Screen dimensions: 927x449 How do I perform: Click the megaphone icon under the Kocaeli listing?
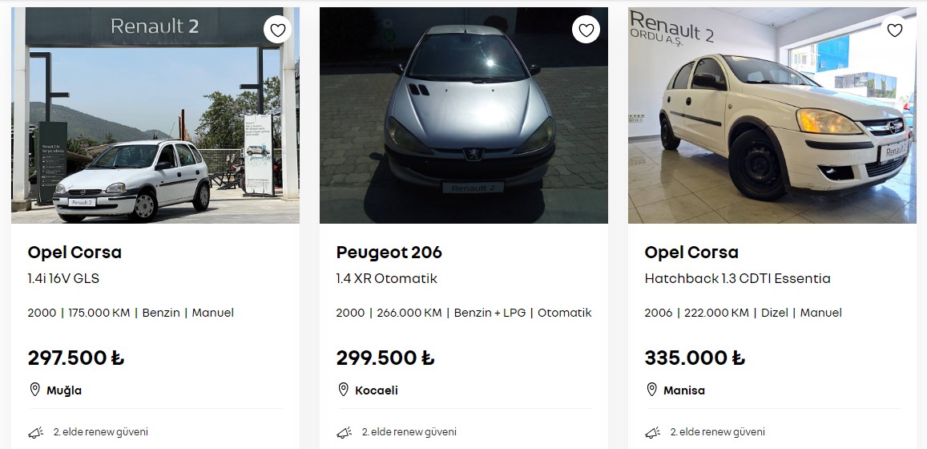[x=345, y=432]
